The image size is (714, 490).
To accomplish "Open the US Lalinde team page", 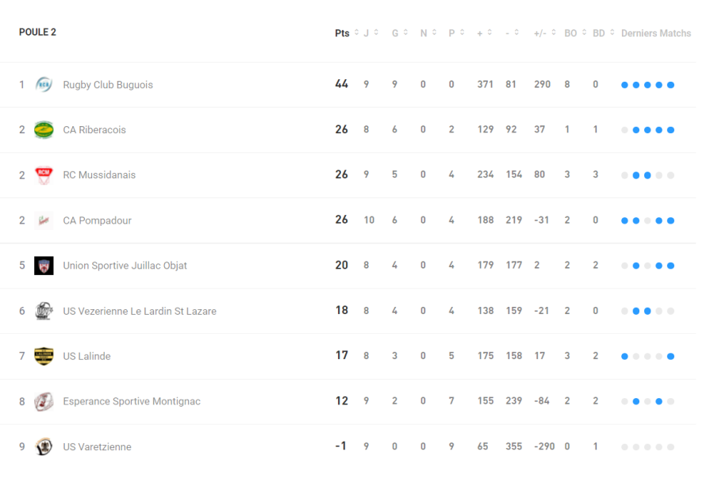I will click(x=86, y=356).
